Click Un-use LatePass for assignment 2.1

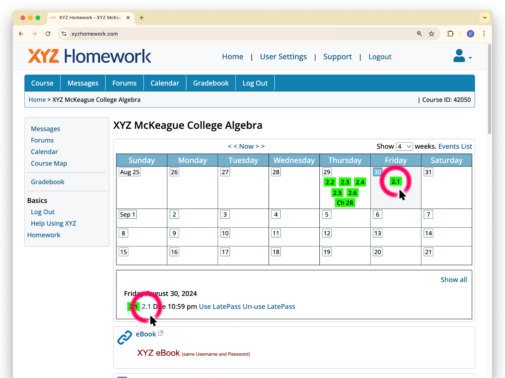click(269, 307)
